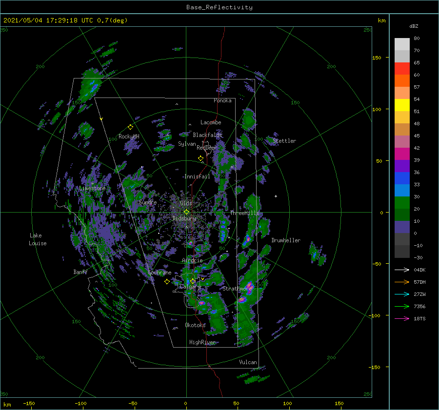The image size is (439, 410).
Task: Click the yellow diamond marker near RockyMH
Action: pyautogui.click(x=130, y=127)
